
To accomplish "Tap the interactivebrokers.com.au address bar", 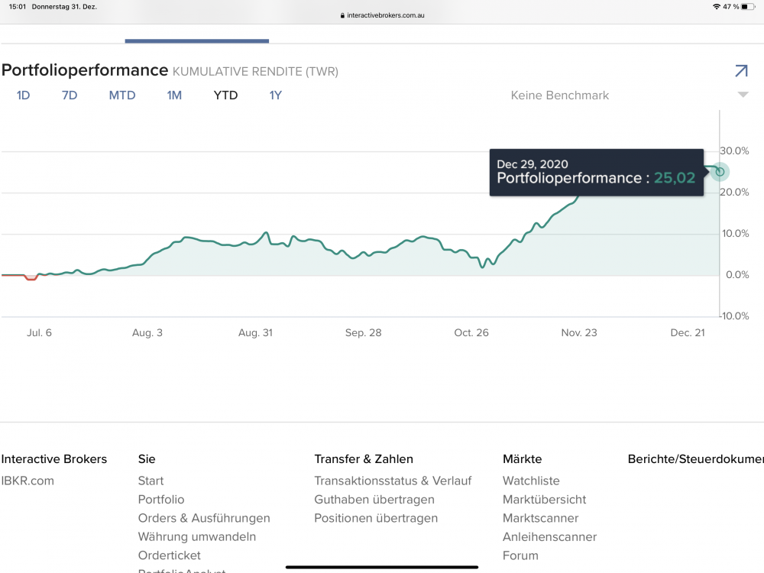I will 386,15.
